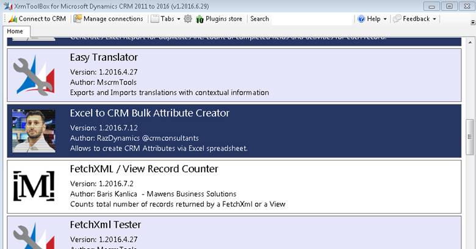Open settings via the gear icon
This screenshot has height=249, width=476.
188,19
